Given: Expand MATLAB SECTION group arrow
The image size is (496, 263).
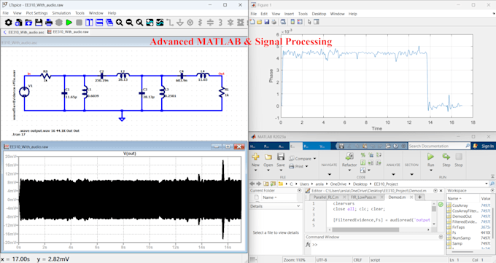Looking at the screenshot, I should coord(411,174).
